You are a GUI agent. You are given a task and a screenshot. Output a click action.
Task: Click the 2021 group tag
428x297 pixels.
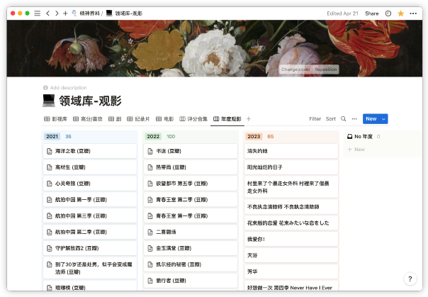(x=52, y=137)
